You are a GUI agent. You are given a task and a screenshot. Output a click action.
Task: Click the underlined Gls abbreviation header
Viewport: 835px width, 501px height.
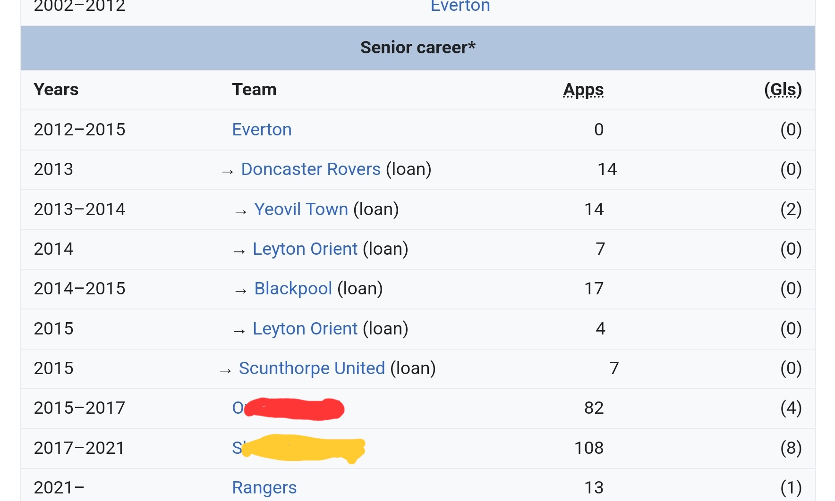pos(783,90)
